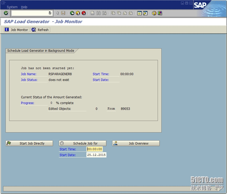Collapse the command field with the triangle arrow
This screenshot has width=227, height=194.
pos(57,13)
